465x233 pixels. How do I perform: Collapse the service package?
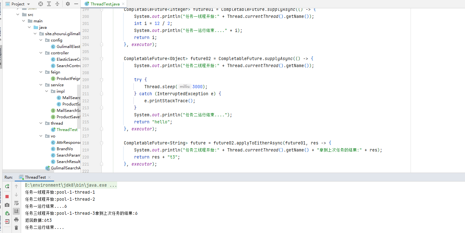click(41, 85)
